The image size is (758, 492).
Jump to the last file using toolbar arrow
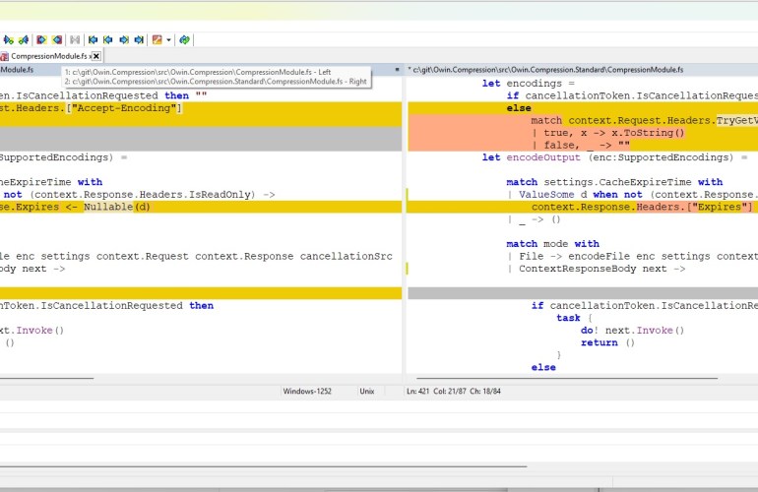pyautogui.click(x=139, y=40)
